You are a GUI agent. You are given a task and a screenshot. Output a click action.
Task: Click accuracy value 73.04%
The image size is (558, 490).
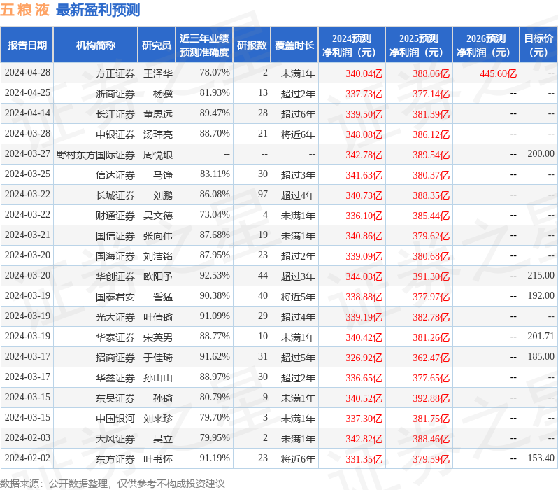[x=215, y=214]
